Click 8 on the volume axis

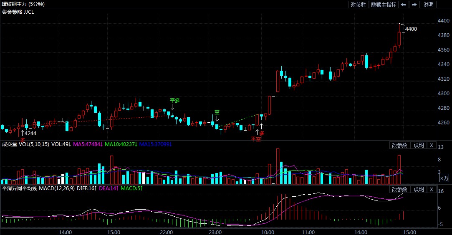(x=439, y=160)
